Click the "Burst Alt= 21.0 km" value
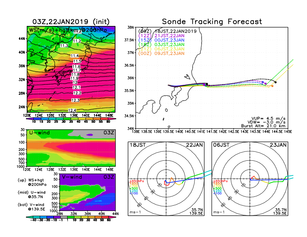Viewport: 307px width, 237px height. click(263, 126)
